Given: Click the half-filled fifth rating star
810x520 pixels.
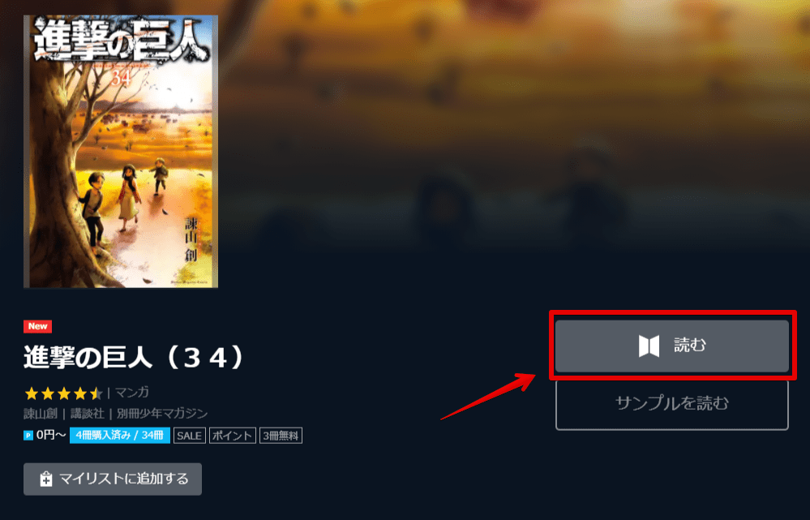Looking at the screenshot, I should (x=96, y=394).
